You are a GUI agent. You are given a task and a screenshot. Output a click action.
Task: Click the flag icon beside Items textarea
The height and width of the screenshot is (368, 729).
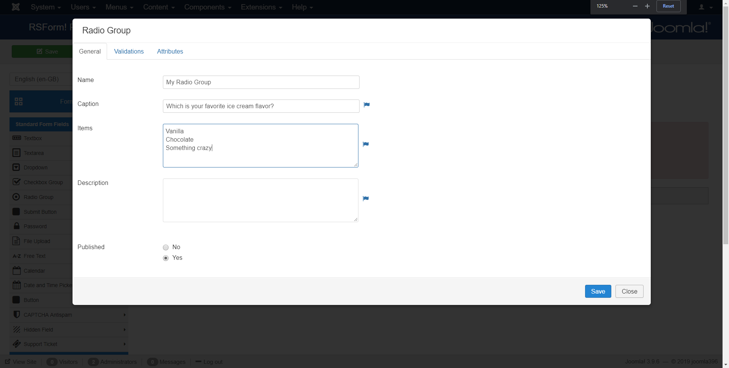click(366, 144)
